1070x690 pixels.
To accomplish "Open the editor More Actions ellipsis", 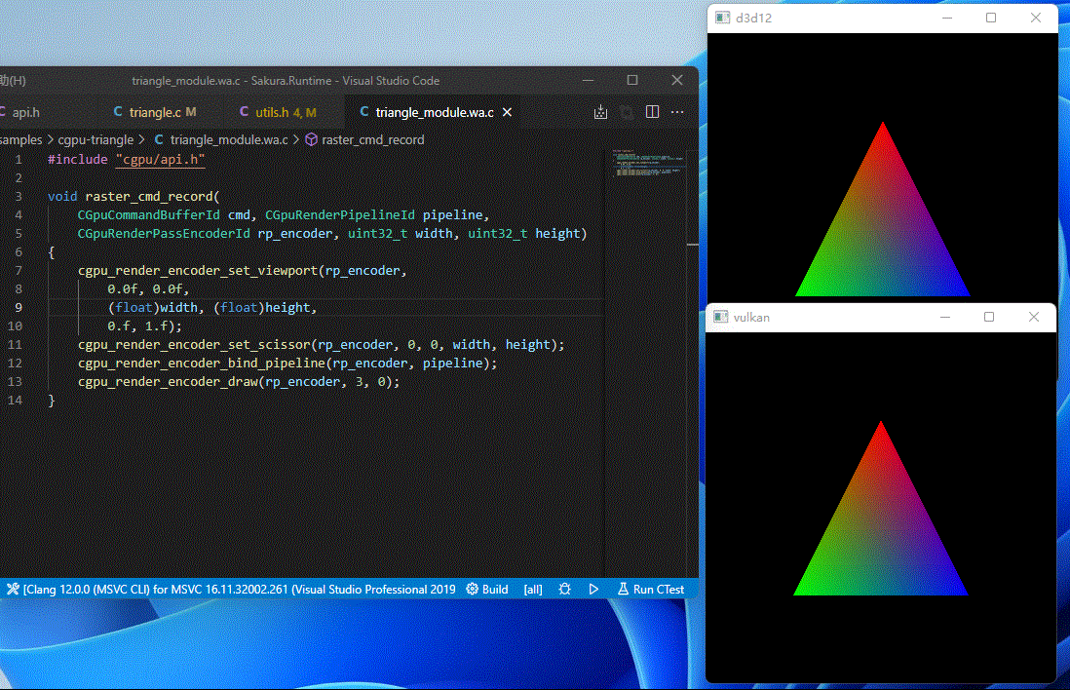I will coord(677,112).
